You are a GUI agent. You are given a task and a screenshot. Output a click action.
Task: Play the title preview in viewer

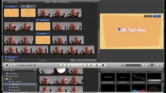tap(148, 16)
